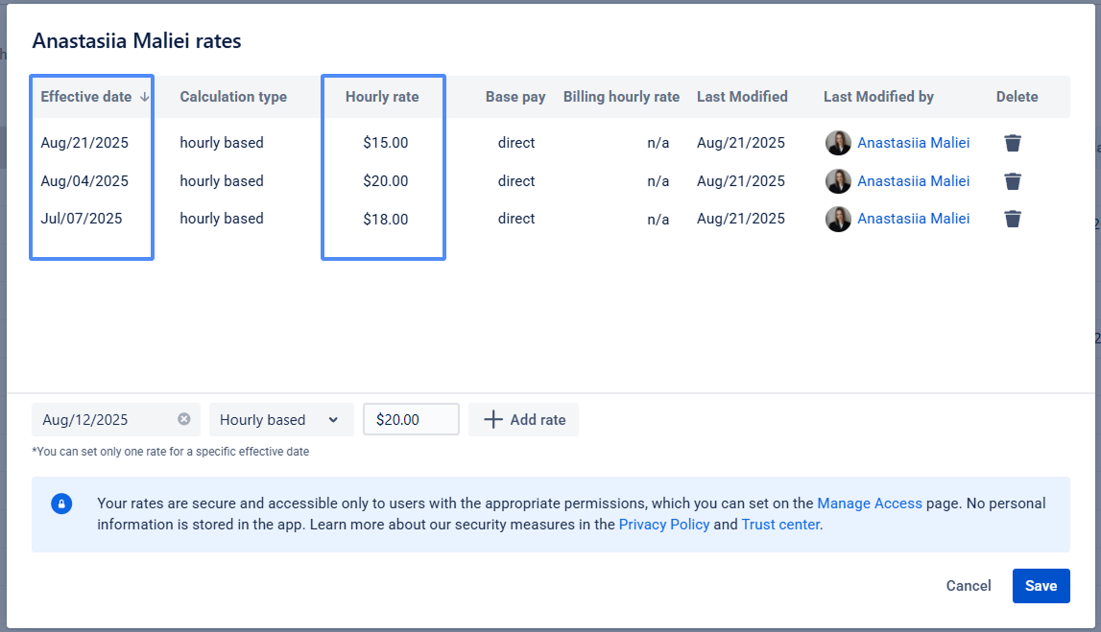The width and height of the screenshot is (1101, 632).
Task: Click the Hourly rate column header
Action: click(382, 97)
